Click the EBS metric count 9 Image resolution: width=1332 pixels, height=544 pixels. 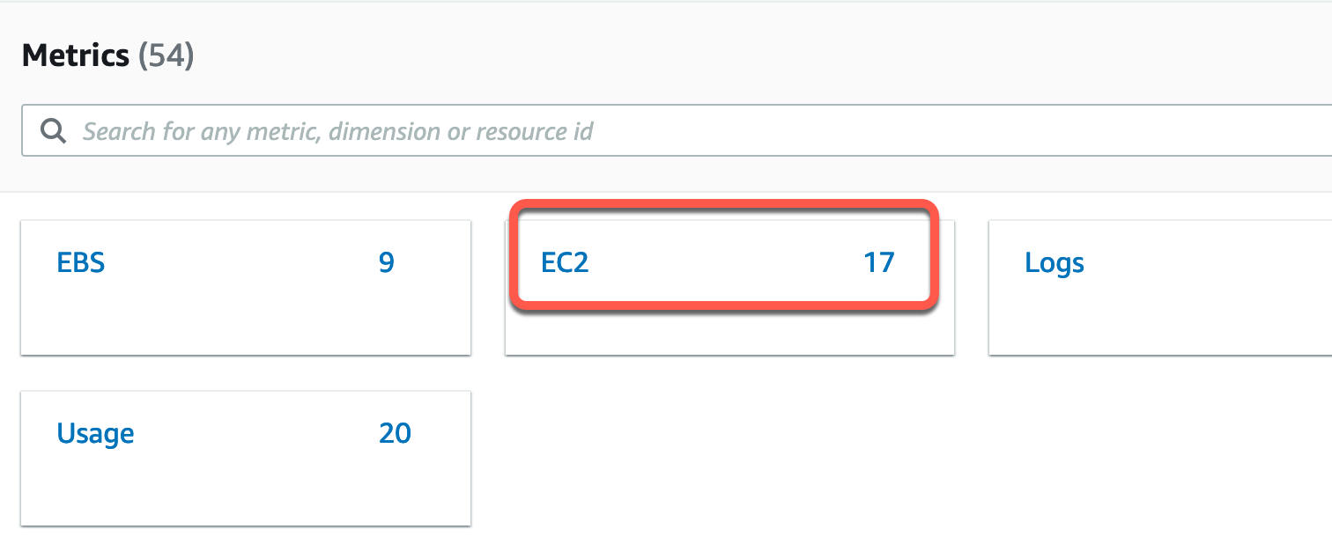pyautogui.click(x=386, y=262)
